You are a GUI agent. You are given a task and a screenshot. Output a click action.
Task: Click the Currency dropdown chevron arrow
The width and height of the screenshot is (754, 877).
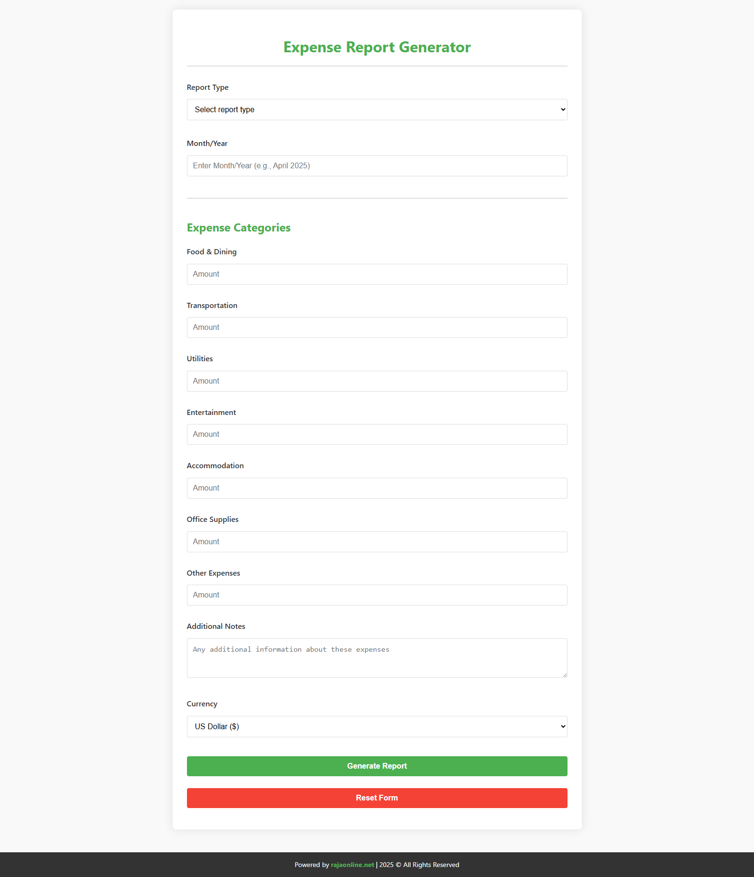pos(563,726)
